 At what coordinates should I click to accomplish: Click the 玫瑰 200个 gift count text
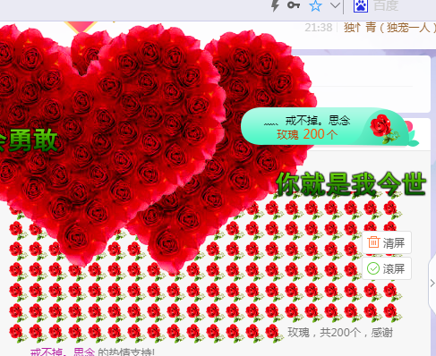click(x=307, y=134)
